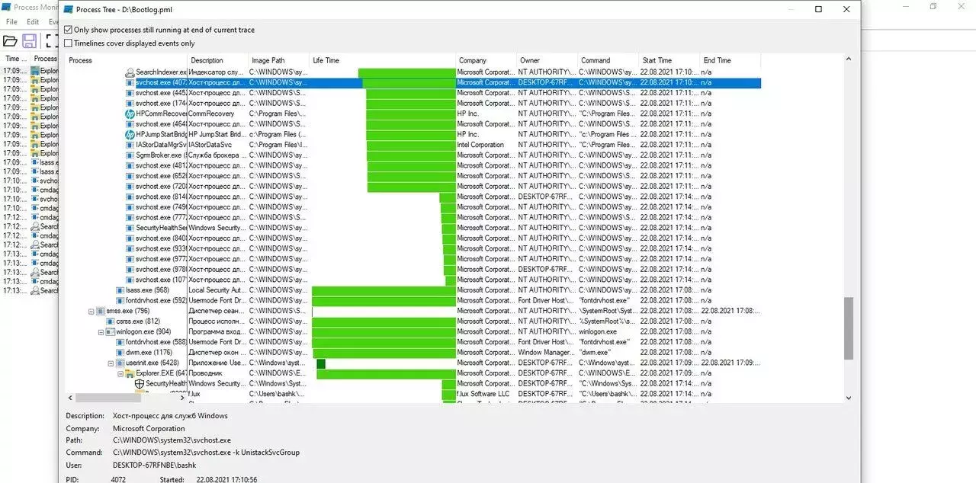Click the vertical scrollbar down arrow
976x483 pixels.
click(x=849, y=398)
